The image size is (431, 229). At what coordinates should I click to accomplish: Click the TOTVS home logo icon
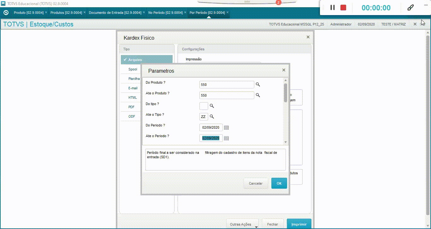pyautogui.click(x=6, y=13)
